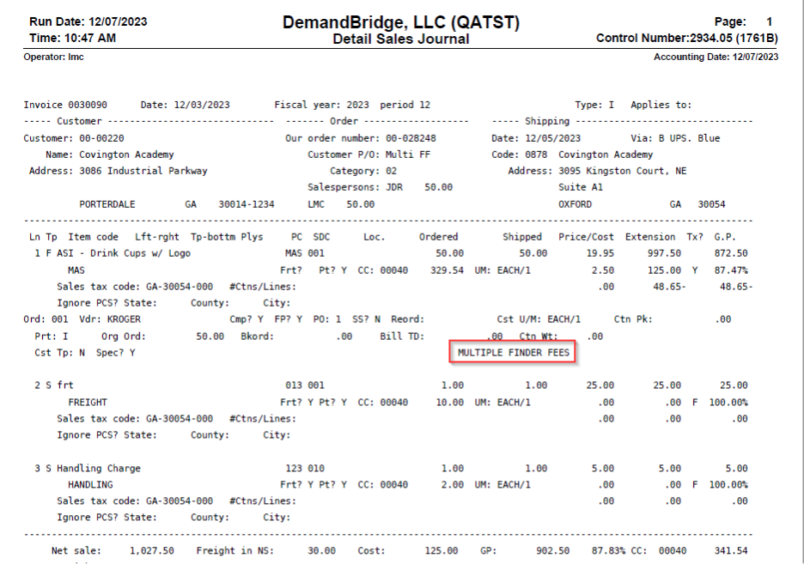The image size is (804, 564).
Task: Click the 'HANDLING' description
Action: click(90, 485)
